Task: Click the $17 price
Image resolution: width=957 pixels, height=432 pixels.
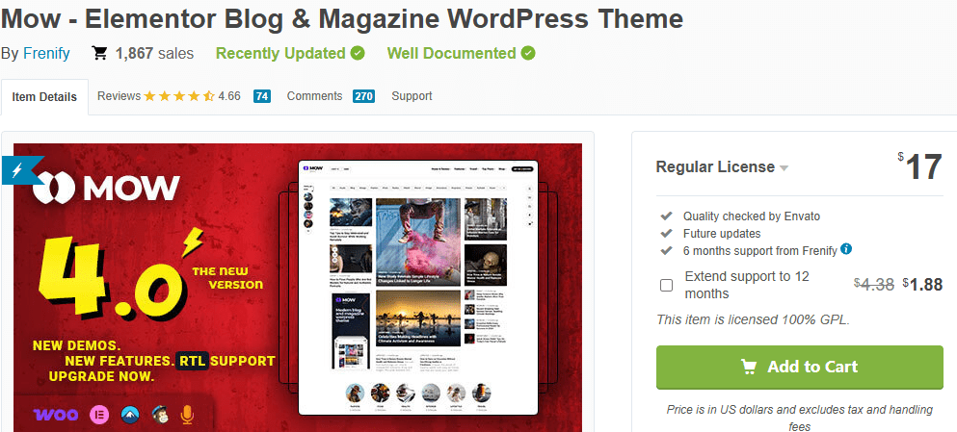Action: point(919,166)
